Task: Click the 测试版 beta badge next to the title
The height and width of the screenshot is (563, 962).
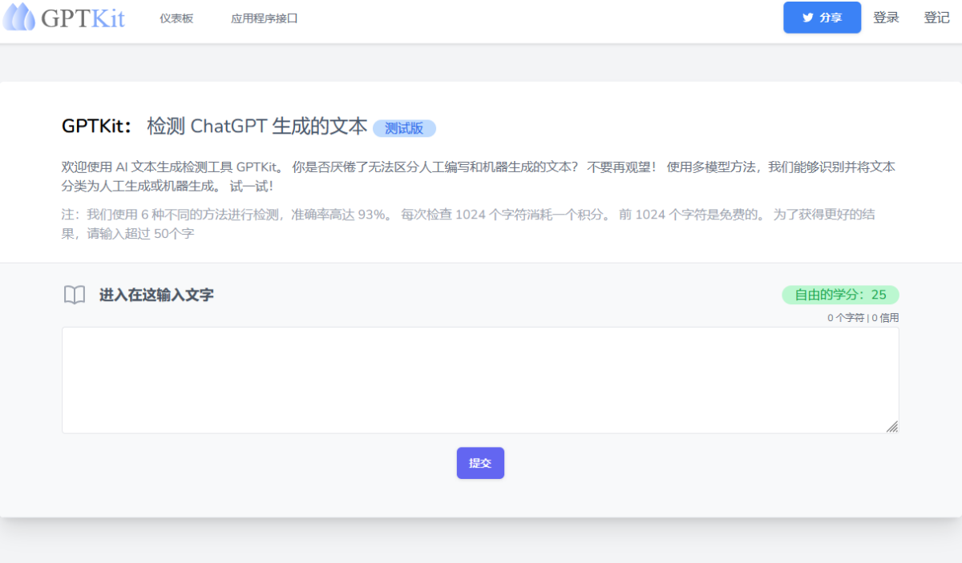Action: click(402, 128)
